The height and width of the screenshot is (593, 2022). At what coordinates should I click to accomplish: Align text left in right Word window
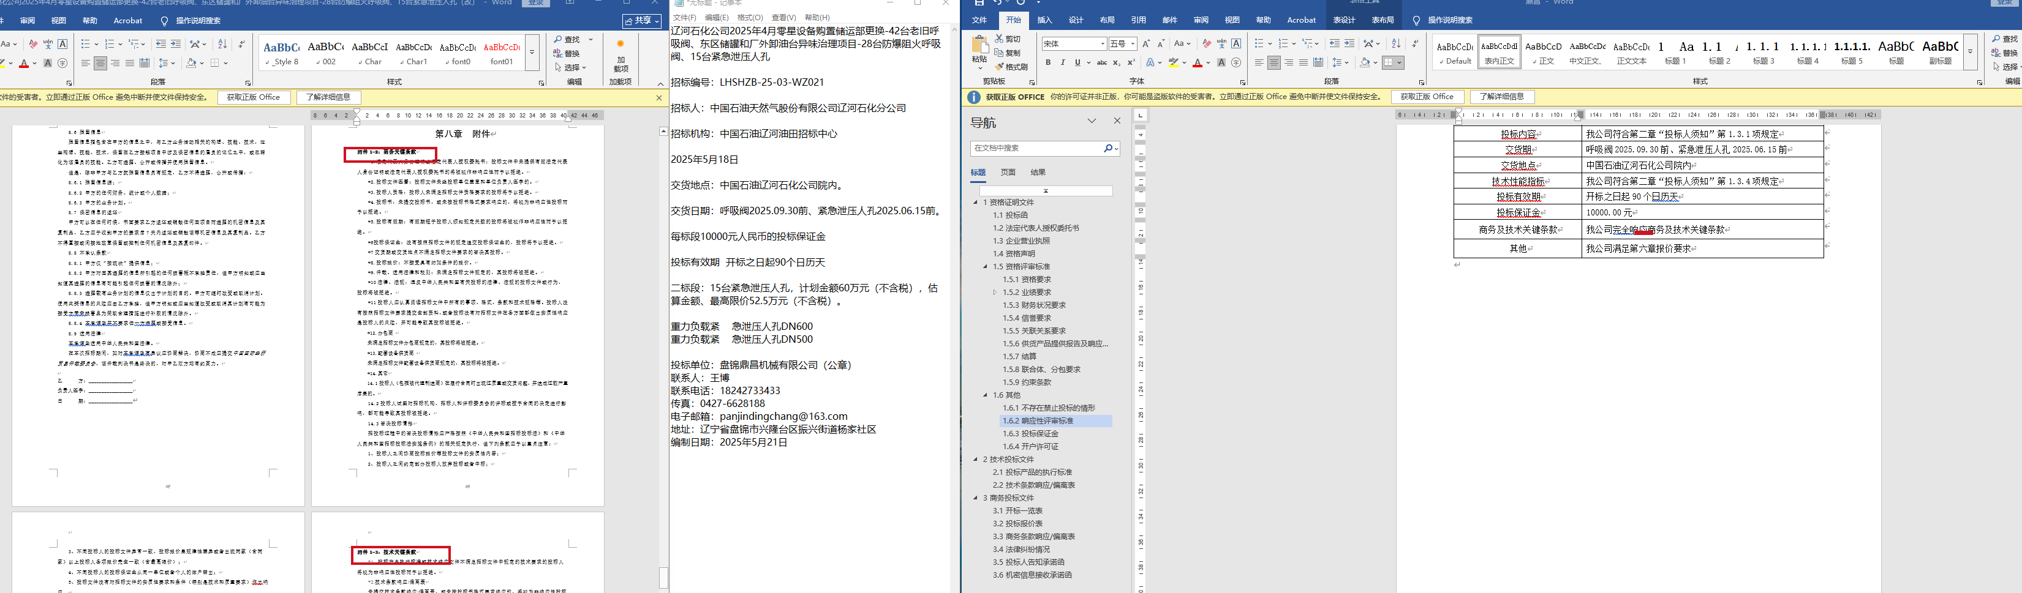tap(1259, 63)
